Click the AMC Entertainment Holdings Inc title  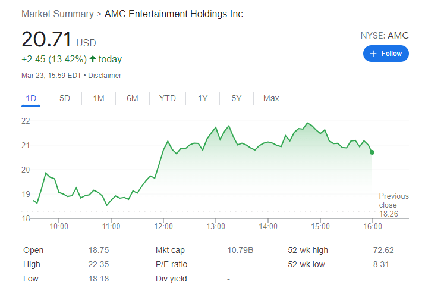point(174,14)
